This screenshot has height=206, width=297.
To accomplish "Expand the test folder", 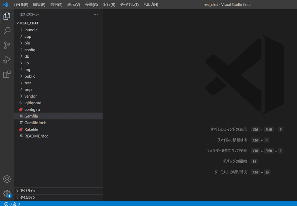I will pyautogui.click(x=22, y=83).
